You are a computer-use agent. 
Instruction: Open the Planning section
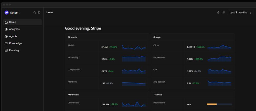22,50
